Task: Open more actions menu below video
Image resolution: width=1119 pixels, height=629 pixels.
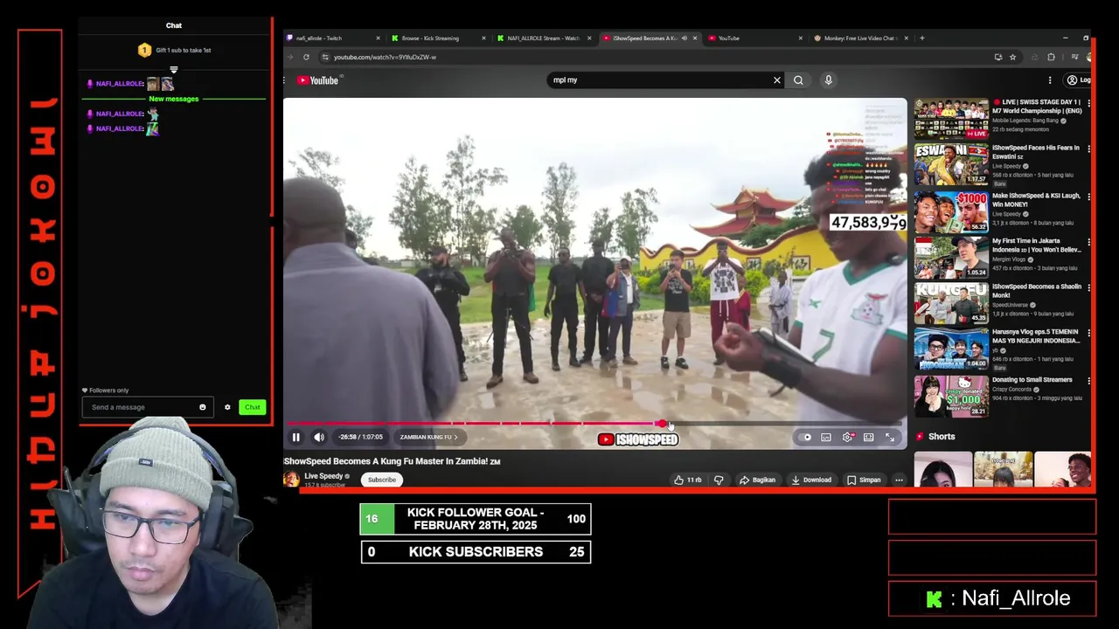Action: [x=899, y=480]
